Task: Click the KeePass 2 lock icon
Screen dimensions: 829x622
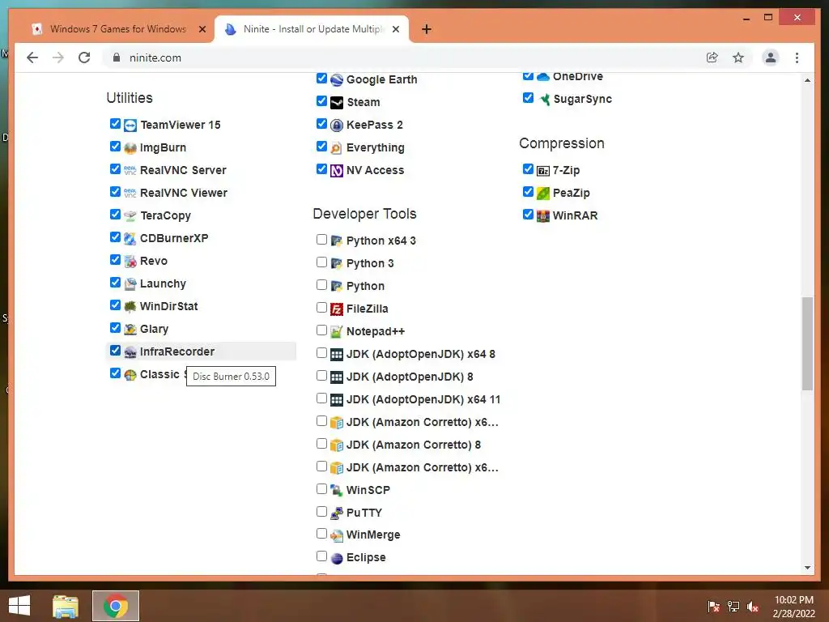Action: [337, 126]
